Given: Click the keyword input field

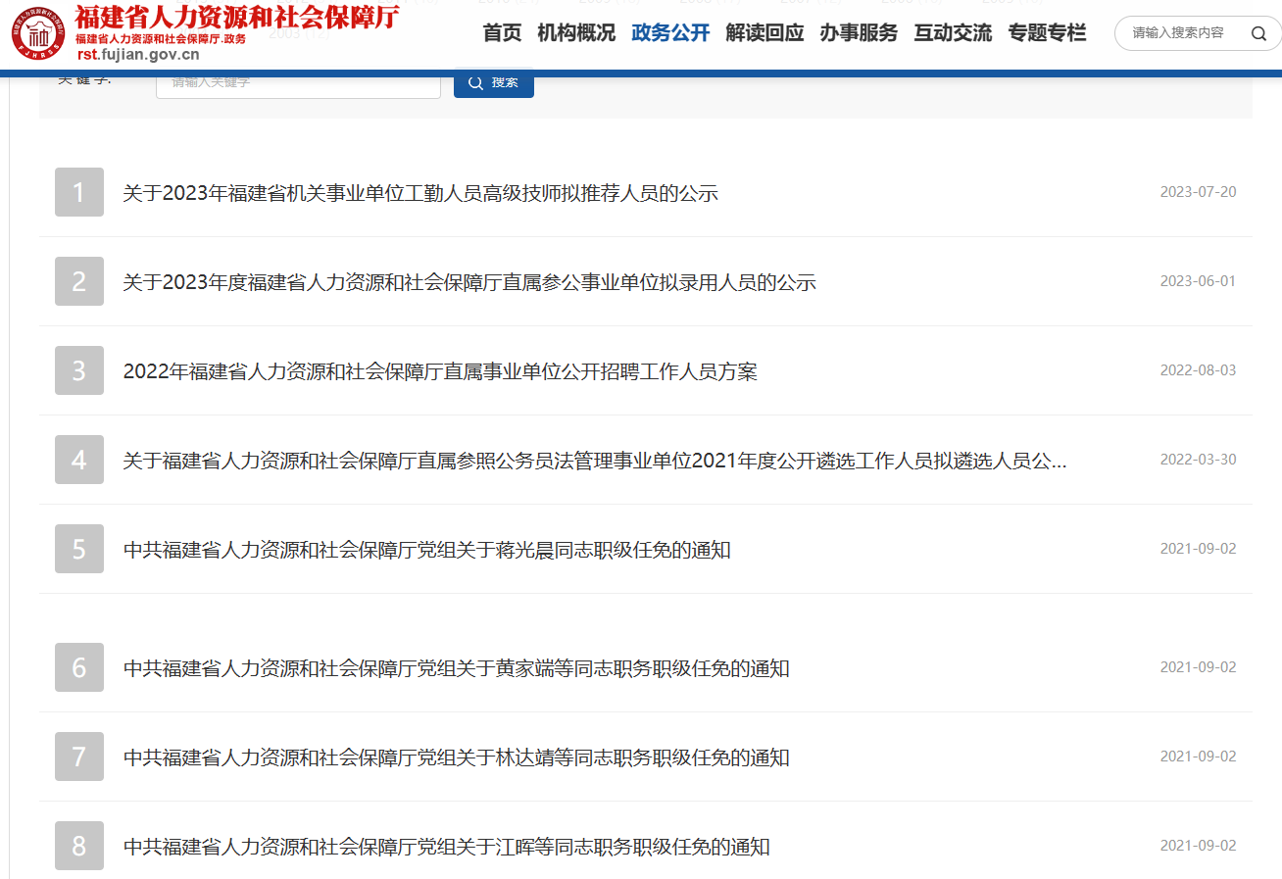Looking at the screenshot, I should pos(298,82).
